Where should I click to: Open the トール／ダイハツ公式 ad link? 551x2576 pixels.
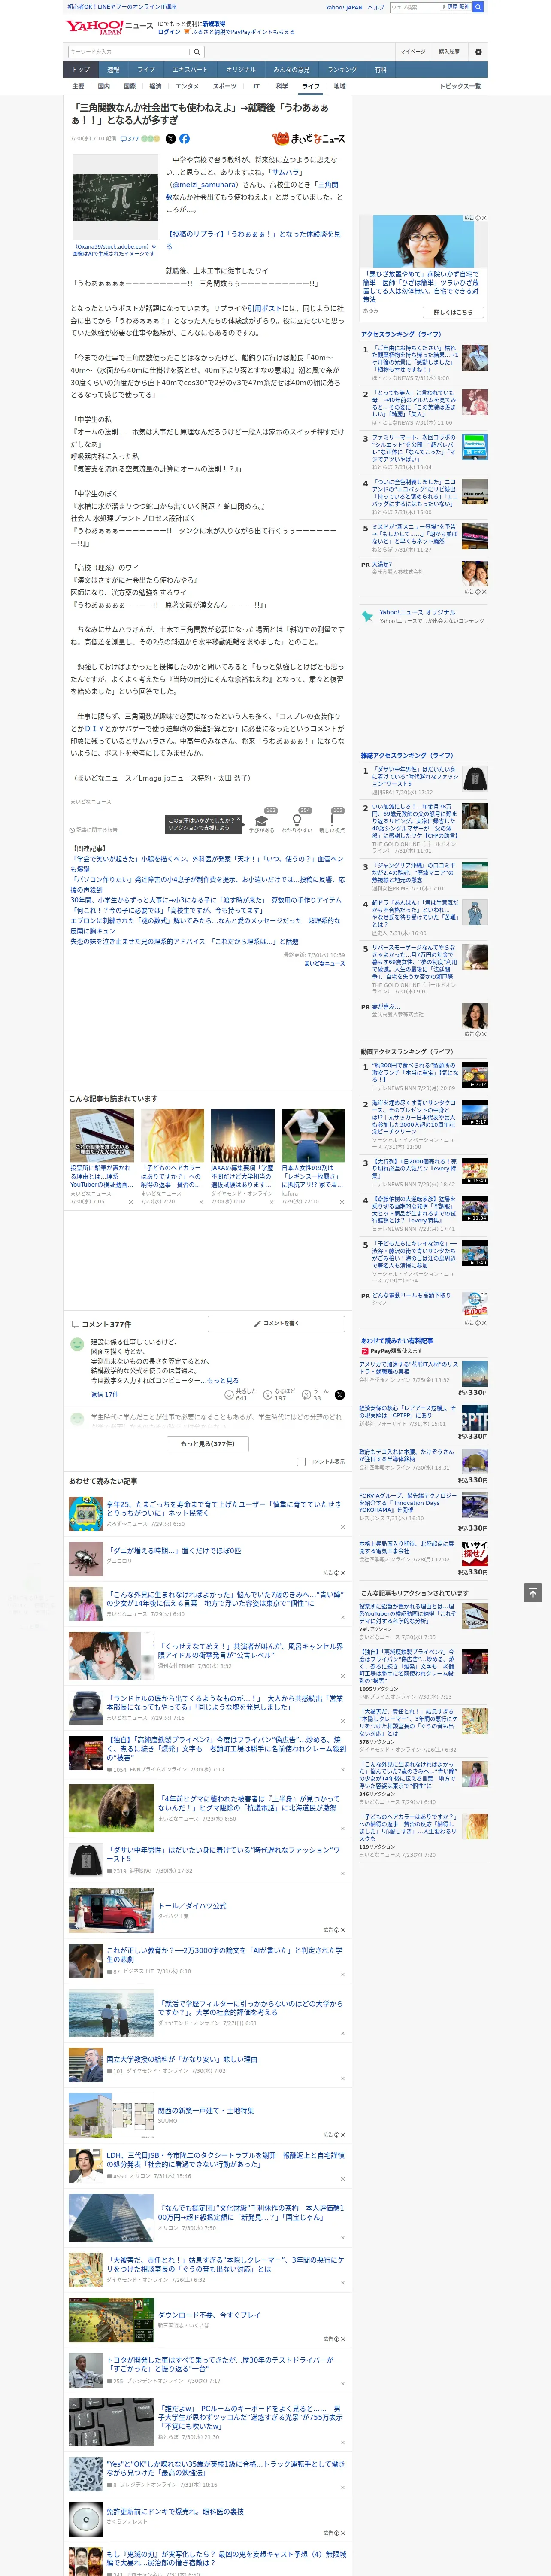(192, 1905)
